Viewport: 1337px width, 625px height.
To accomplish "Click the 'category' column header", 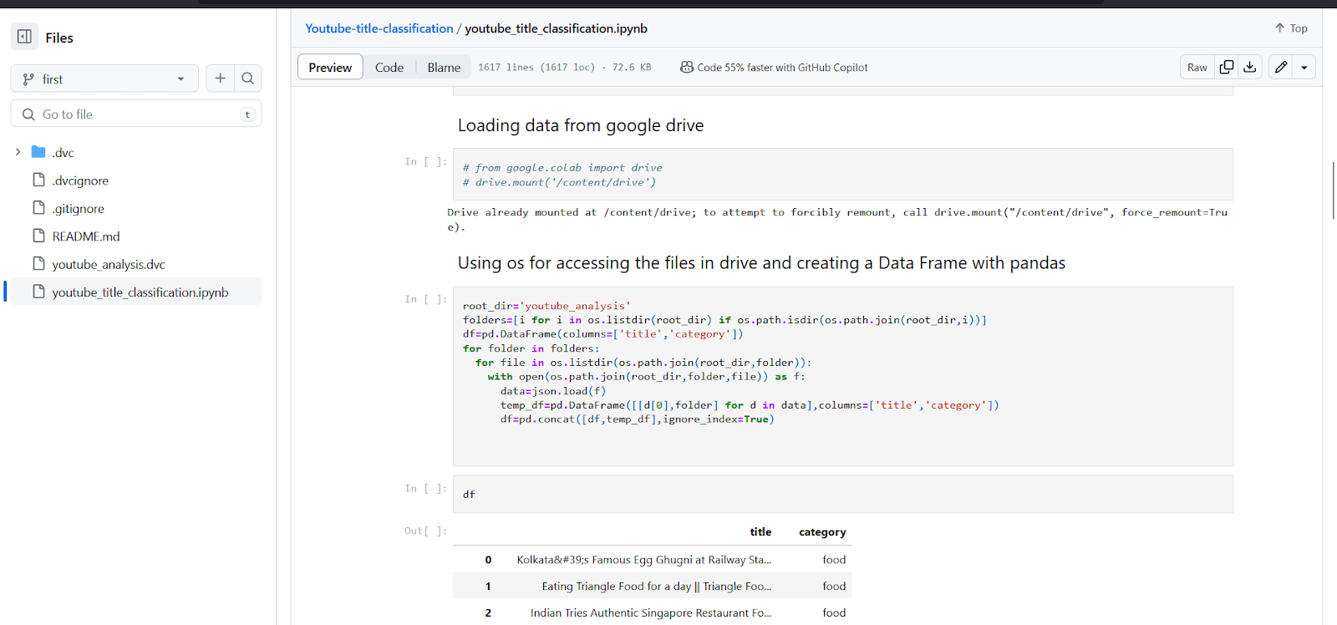I will pyautogui.click(x=822, y=531).
